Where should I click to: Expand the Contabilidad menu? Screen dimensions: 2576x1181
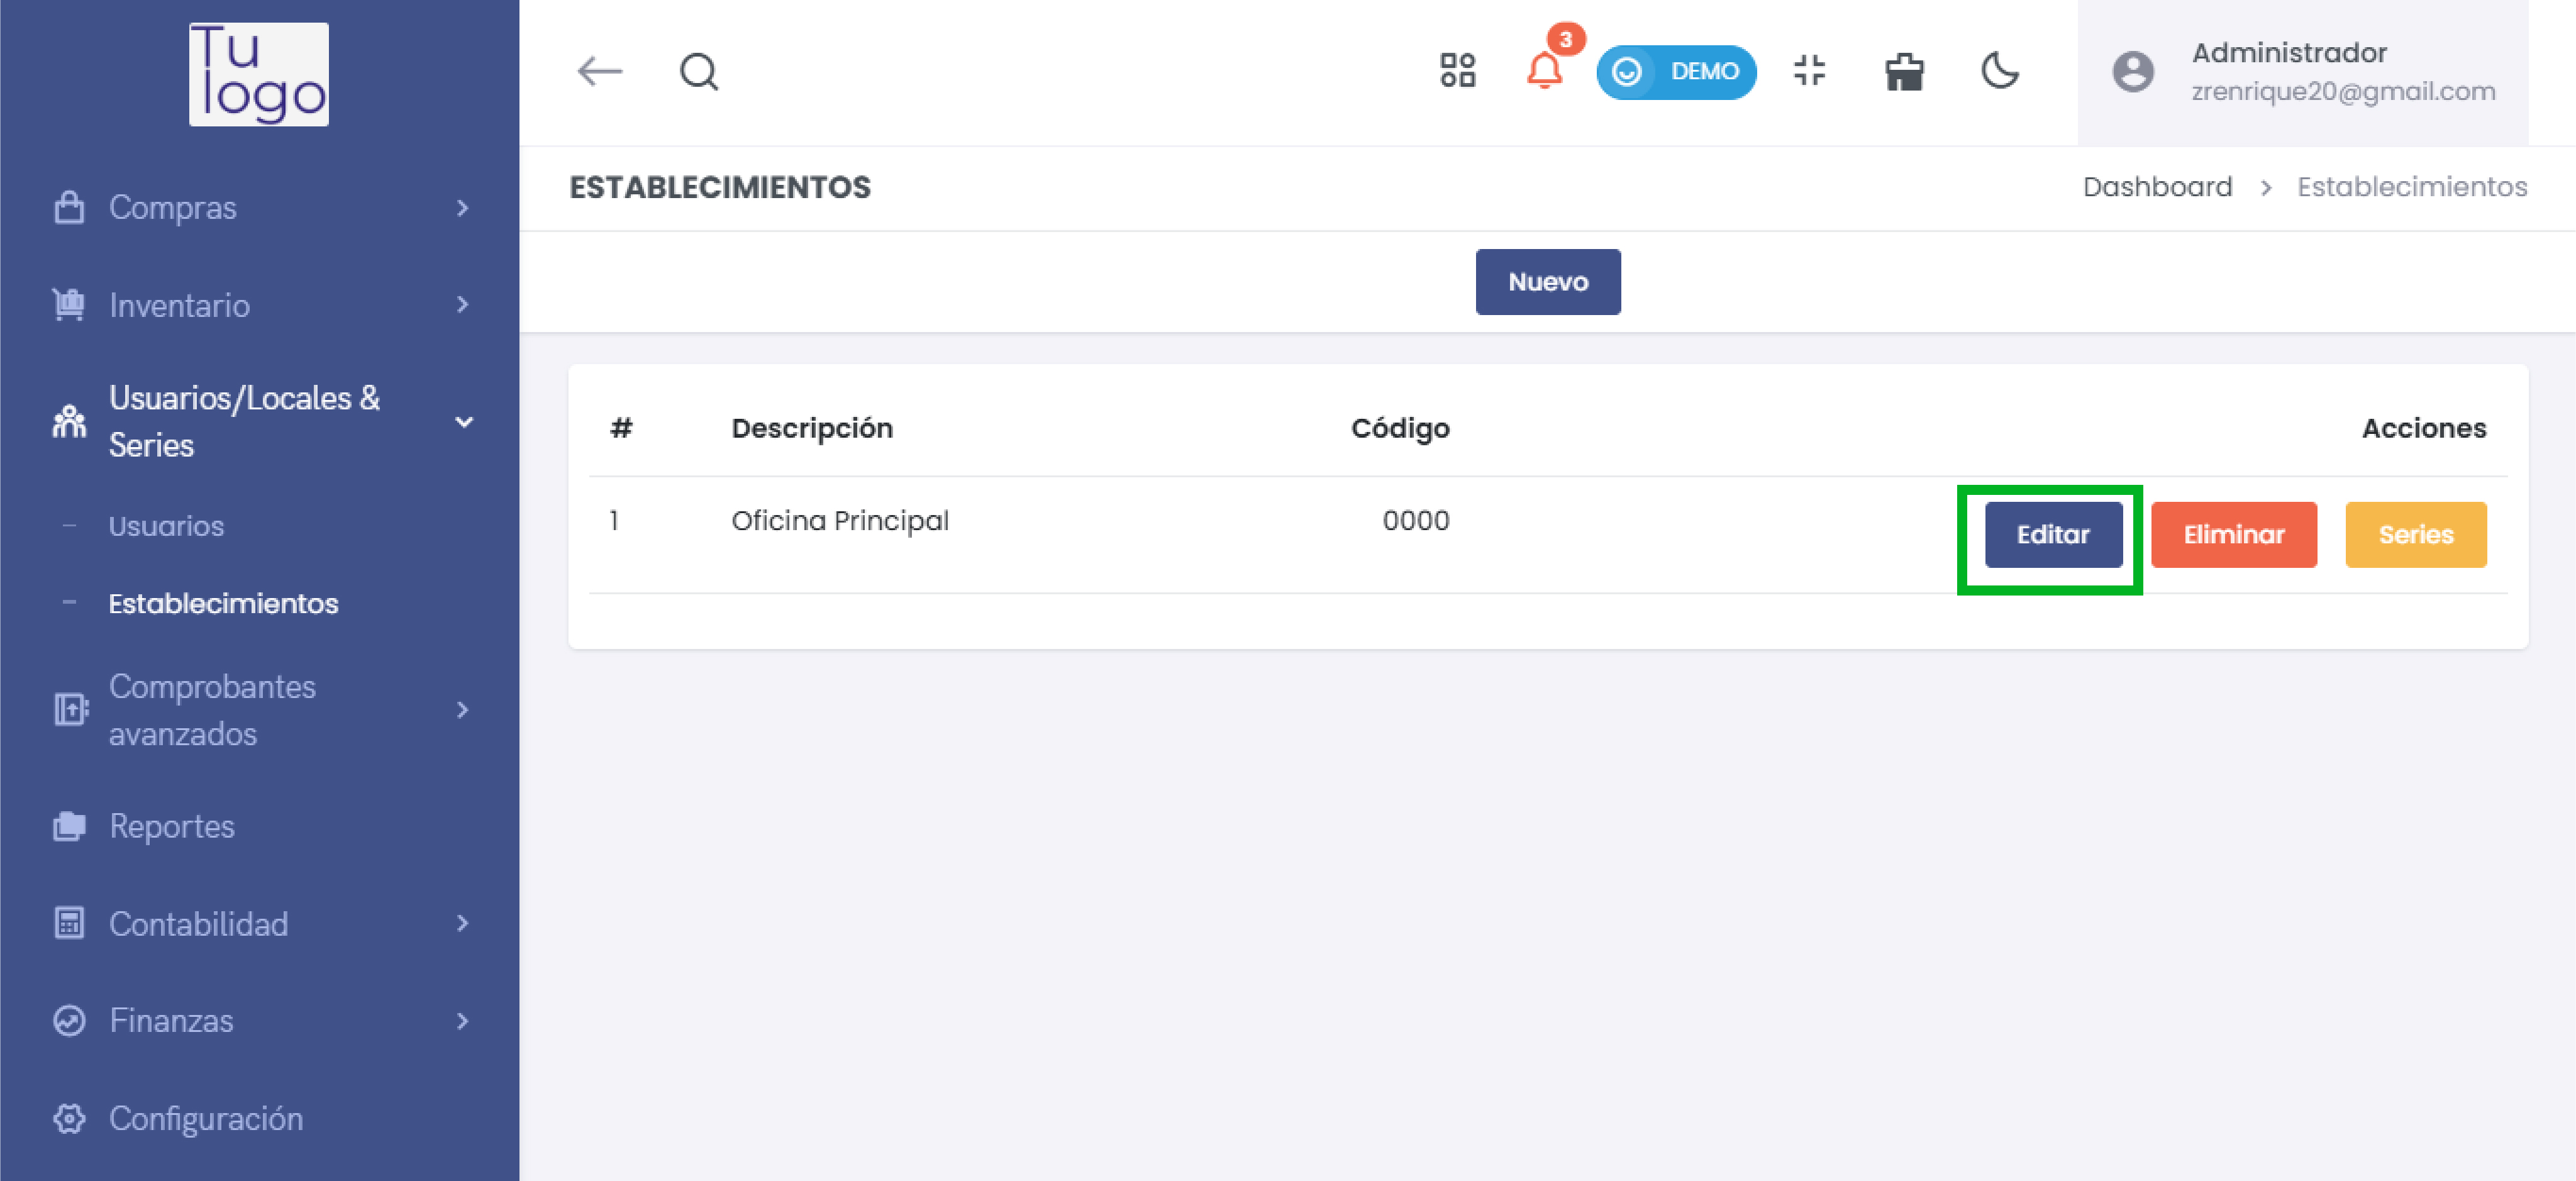point(198,923)
